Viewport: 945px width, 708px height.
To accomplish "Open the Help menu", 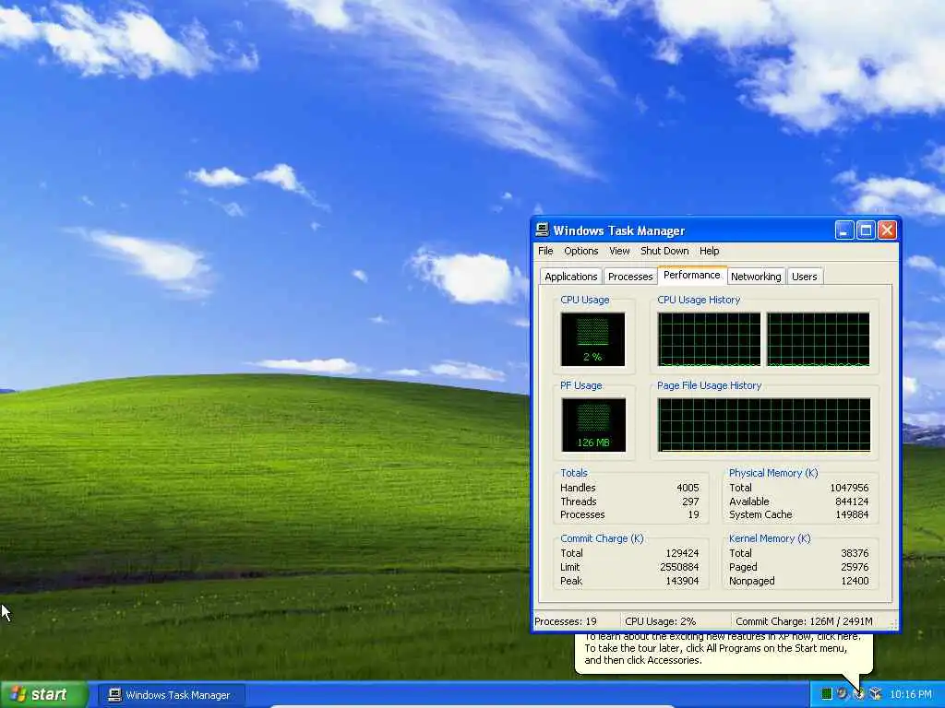I will point(709,251).
